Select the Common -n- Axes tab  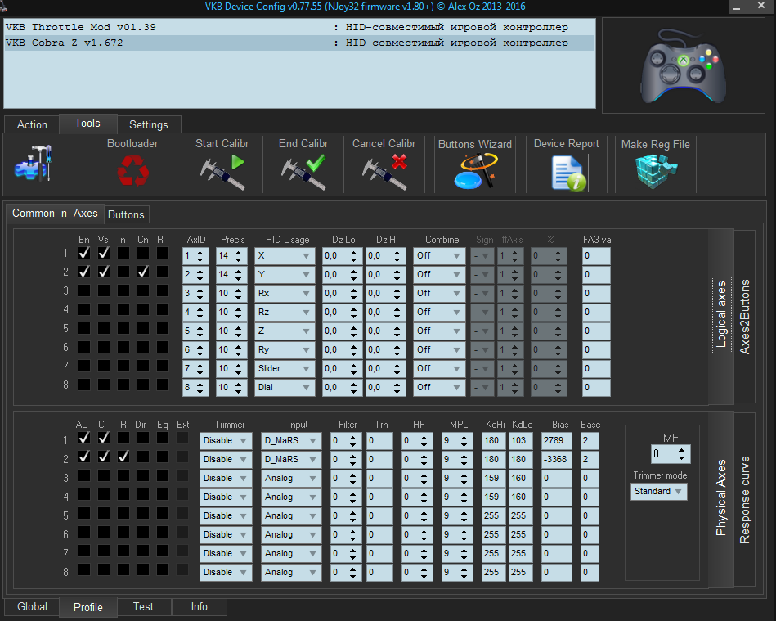pos(55,214)
